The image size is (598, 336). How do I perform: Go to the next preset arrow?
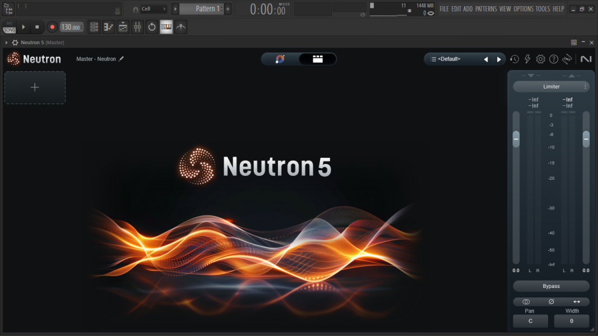point(499,59)
